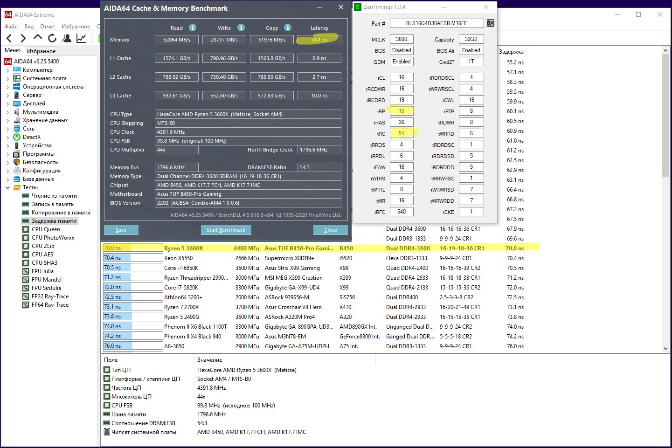Open the Отчёт menu

(48, 27)
